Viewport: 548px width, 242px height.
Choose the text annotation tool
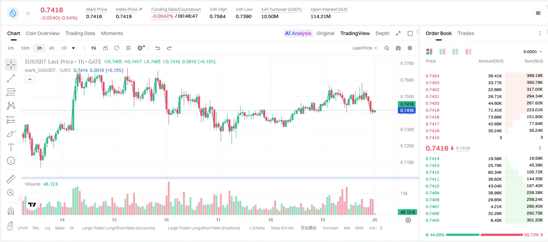coord(11,147)
